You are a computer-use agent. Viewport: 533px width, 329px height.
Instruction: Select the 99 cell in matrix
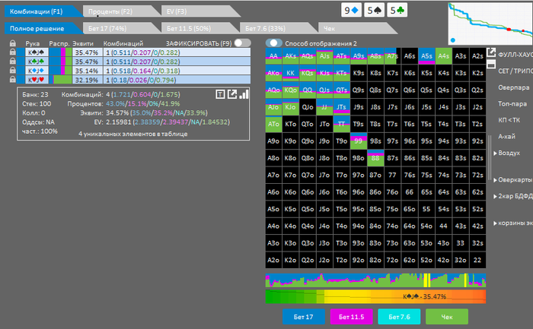pyautogui.click(x=359, y=141)
